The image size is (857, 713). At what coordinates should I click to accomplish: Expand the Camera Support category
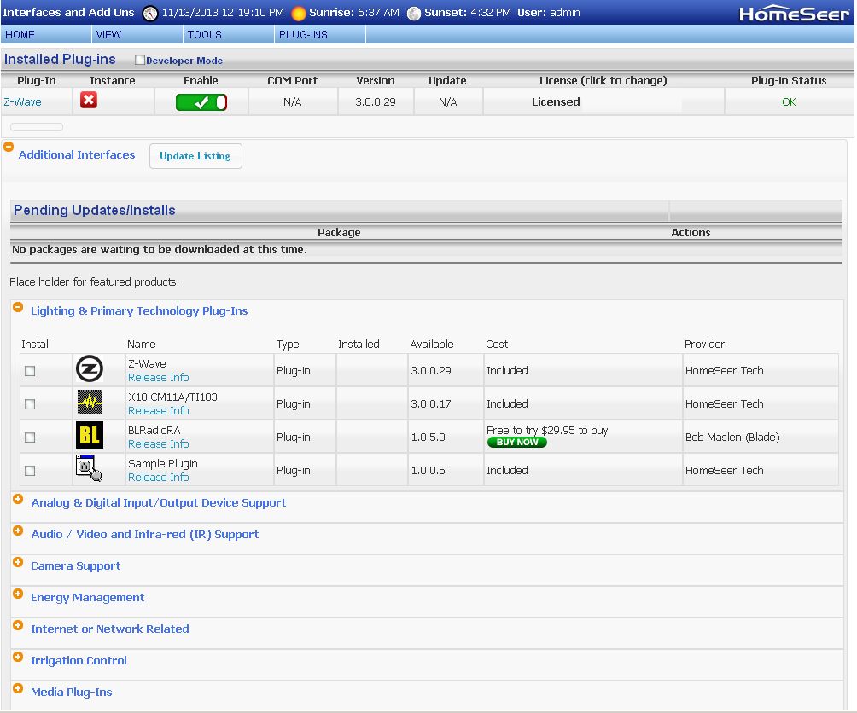(18, 562)
